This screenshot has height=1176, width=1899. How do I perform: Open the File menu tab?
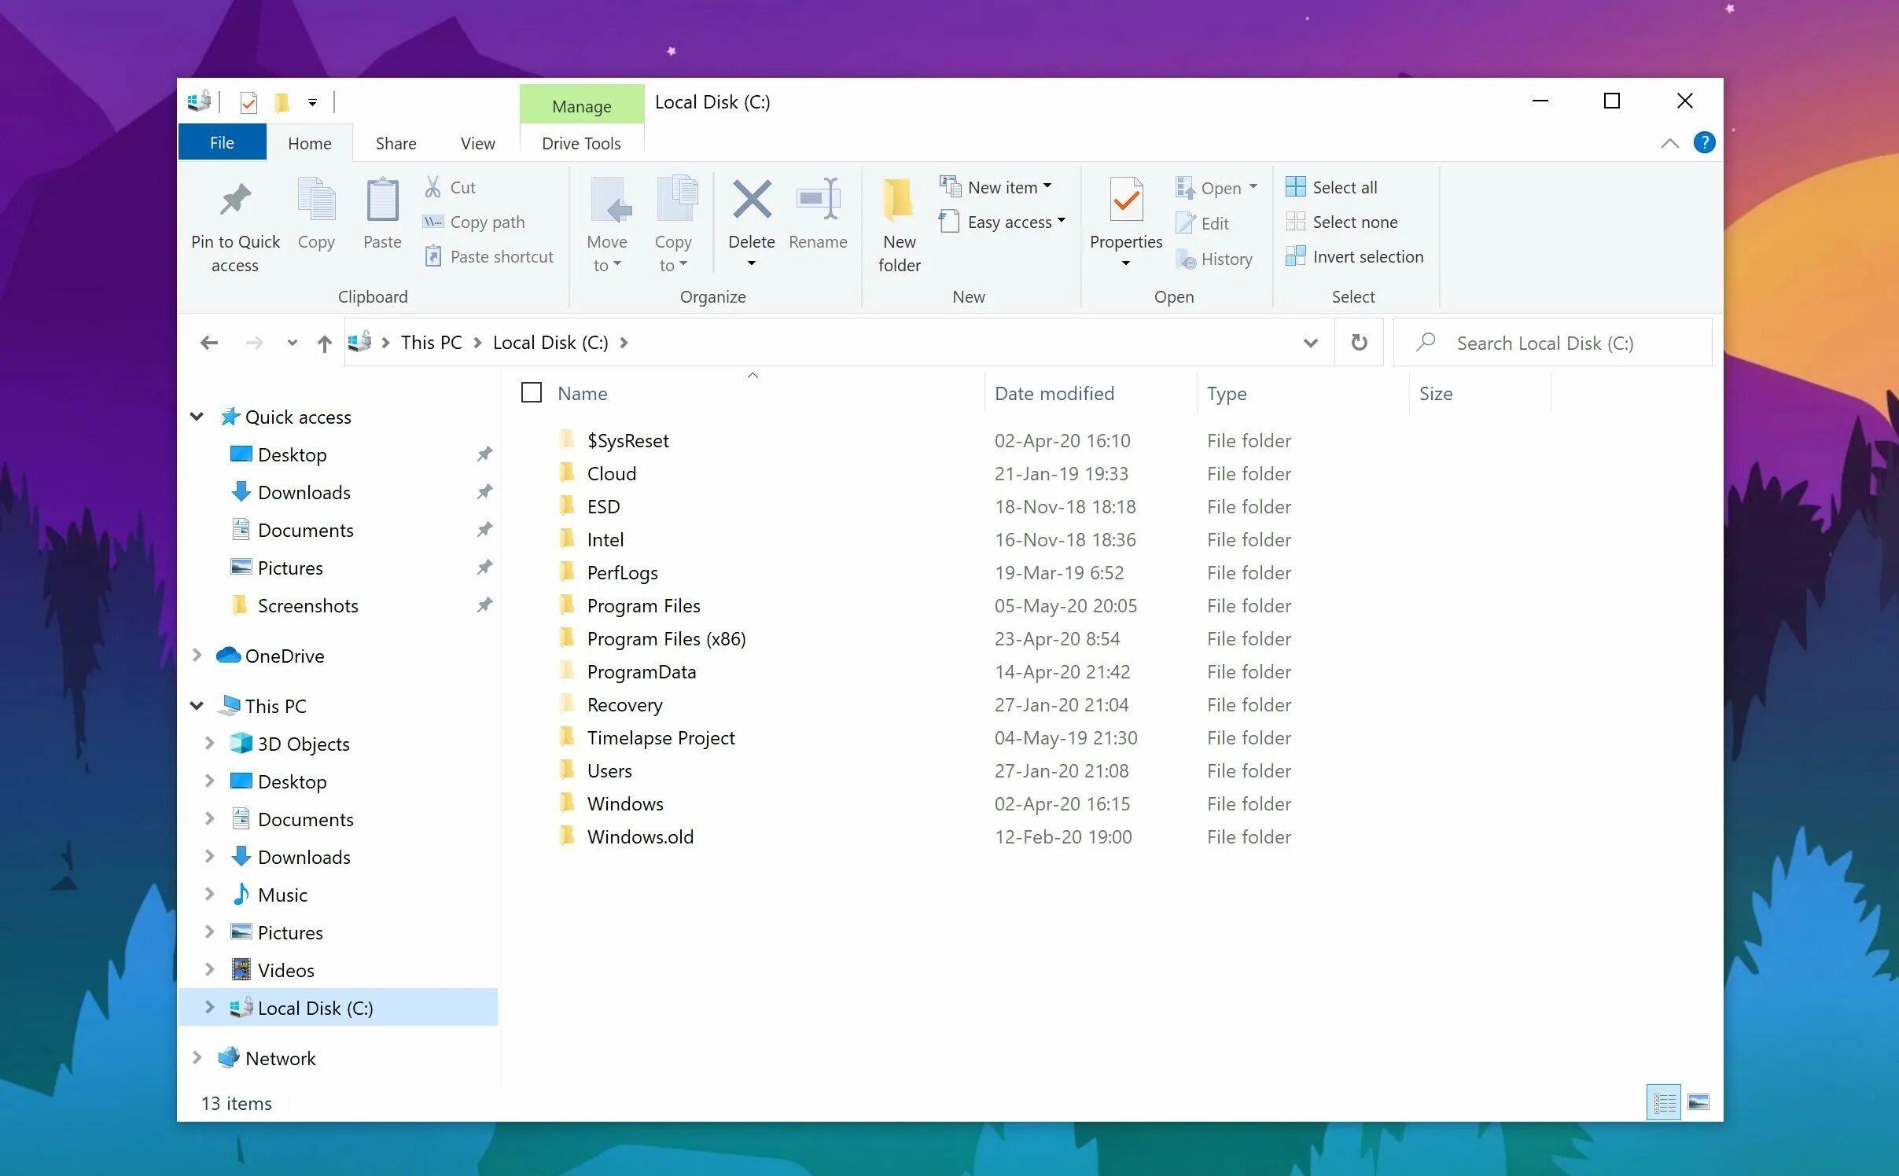pyautogui.click(x=222, y=143)
